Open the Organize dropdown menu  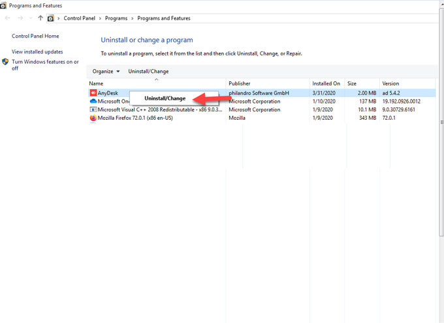click(x=106, y=72)
